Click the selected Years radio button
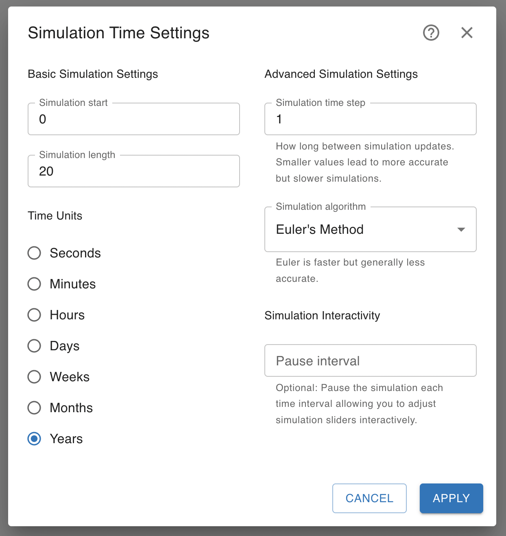Image resolution: width=506 pixels, height=536 pixels. (x=34, y=439)
